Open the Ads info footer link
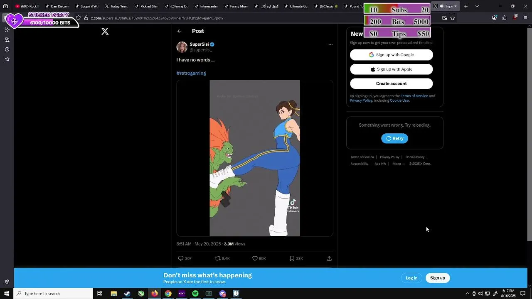 point(380,164)
